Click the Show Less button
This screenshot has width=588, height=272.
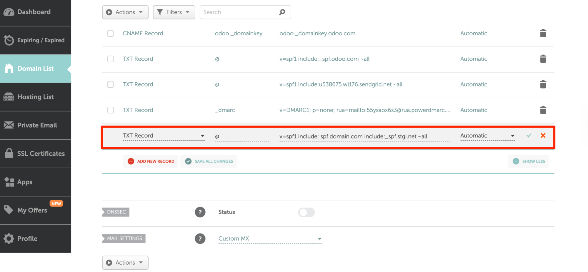click(x=529, y=161)
